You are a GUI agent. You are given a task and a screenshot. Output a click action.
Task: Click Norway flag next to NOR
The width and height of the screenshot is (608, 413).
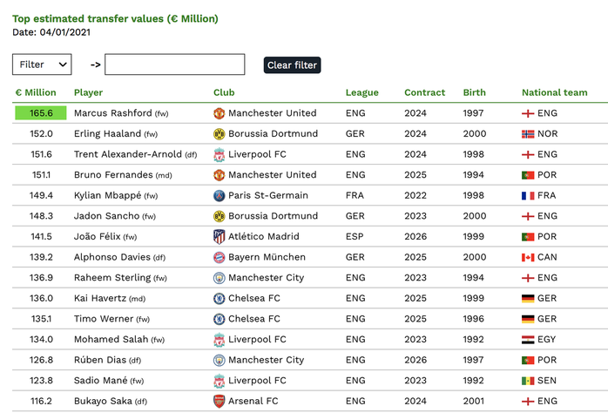[528, 134]
